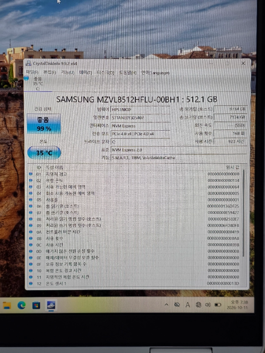The height and width of the screenshot is (353, 265).
Task: Select 매체/데이터 무결성 오류 횟수 row
Action: pyautogui.click(x=134, y=258)
